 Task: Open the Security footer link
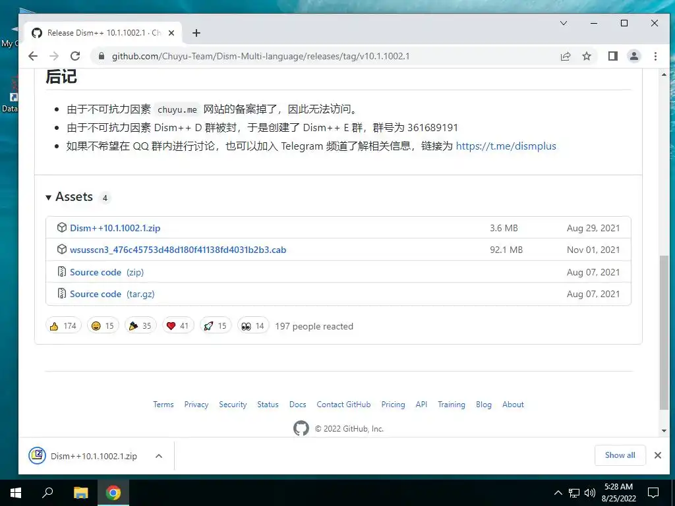(x=233, y=405)
